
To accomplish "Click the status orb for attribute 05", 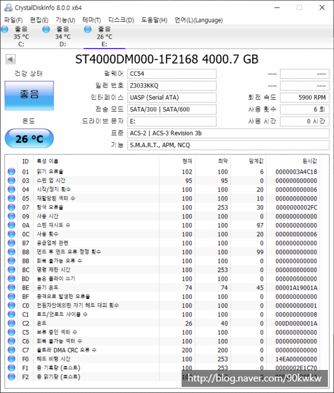I will tap(12, 198).
